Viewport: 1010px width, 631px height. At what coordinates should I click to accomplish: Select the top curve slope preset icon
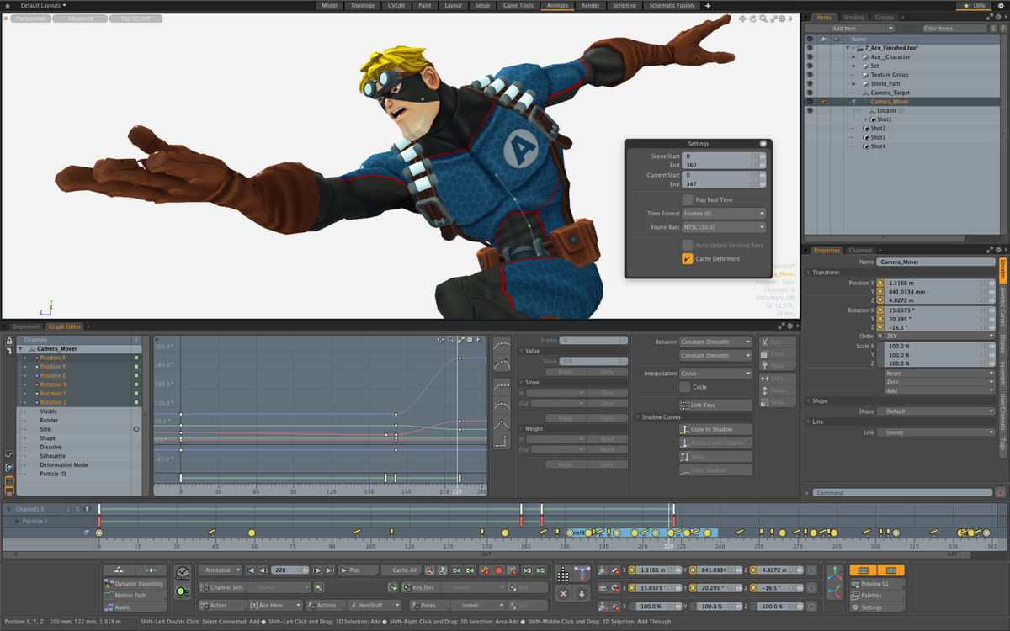pyautogui.click(x=502, y=343)
